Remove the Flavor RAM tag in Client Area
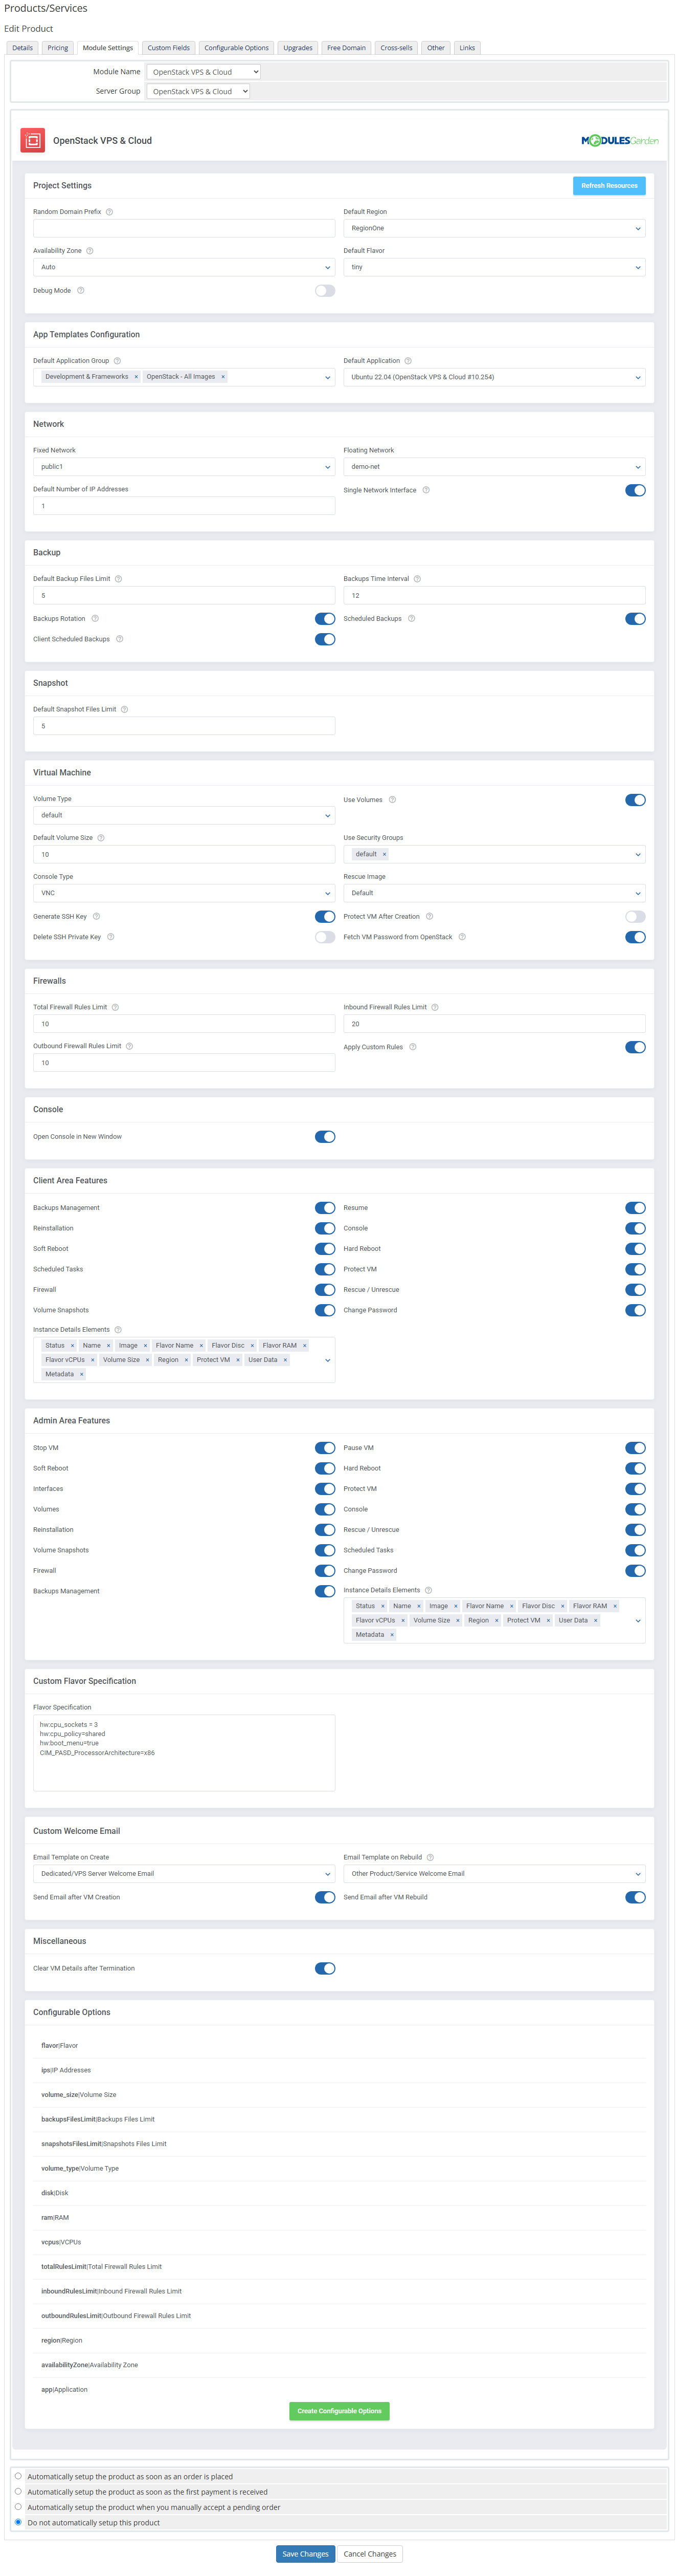The width and height of the screenshot is (677, 2576). tap(305, 1345)
